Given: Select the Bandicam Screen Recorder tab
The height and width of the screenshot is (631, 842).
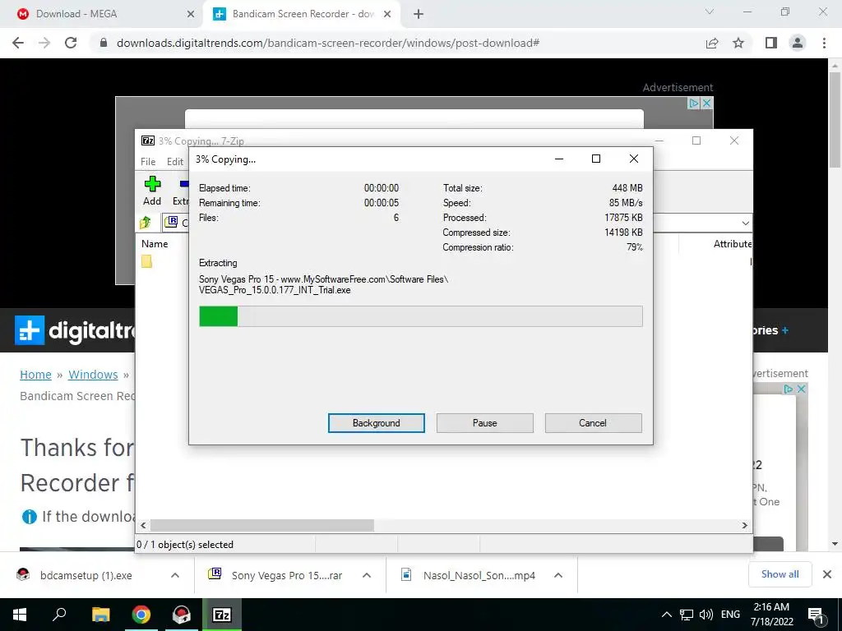Looking at the screenshot, I should (x=303, y=14).
